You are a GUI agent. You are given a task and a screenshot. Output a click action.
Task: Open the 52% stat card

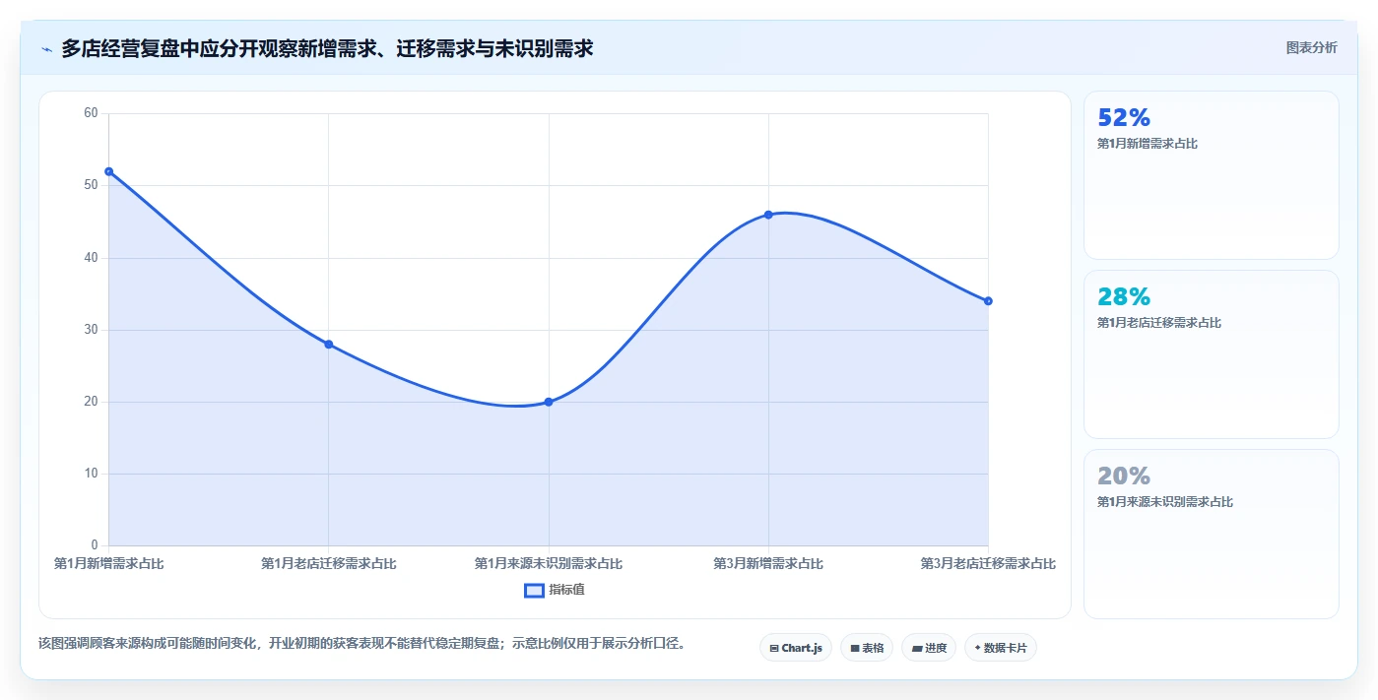click(x=1211, y=175)
